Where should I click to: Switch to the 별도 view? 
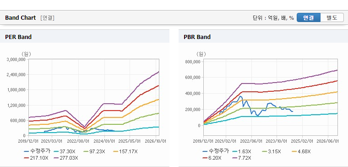tap(332, 18)
